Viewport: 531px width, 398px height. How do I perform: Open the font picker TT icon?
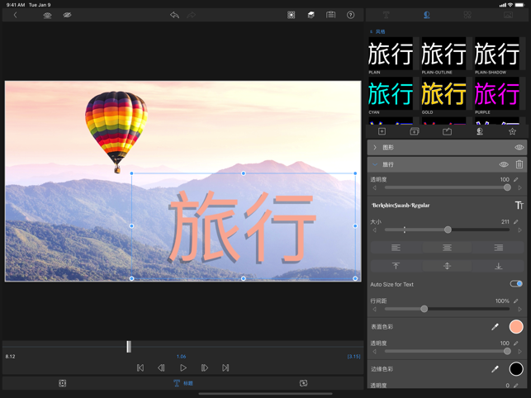tap(519, 205)
